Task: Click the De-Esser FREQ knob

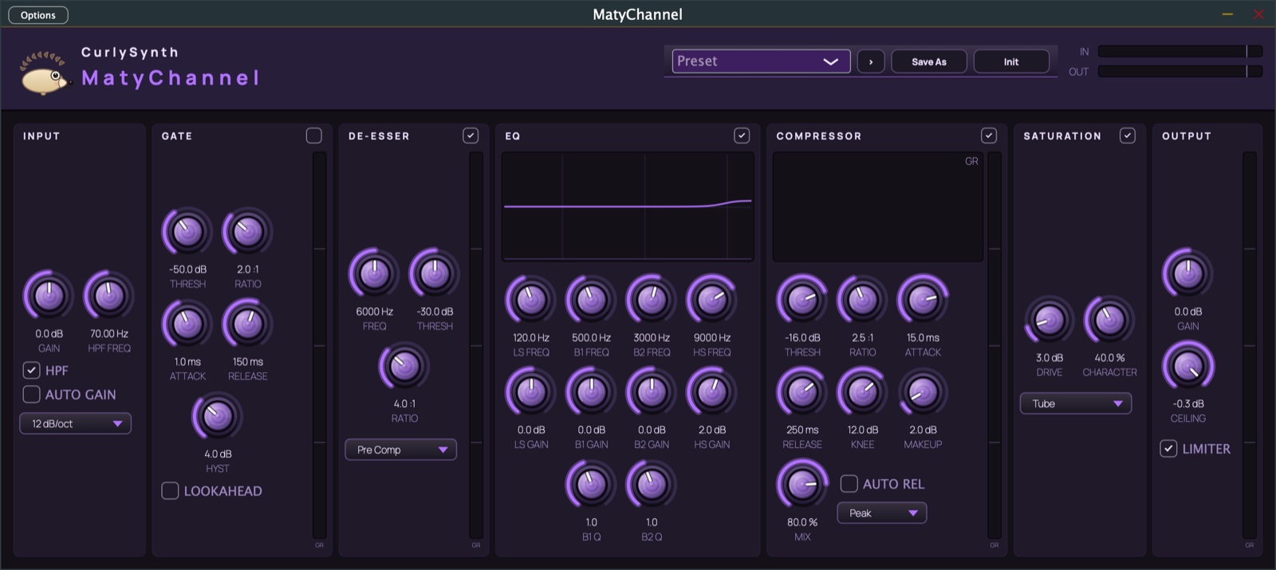Action: click(x=374, y=273)
